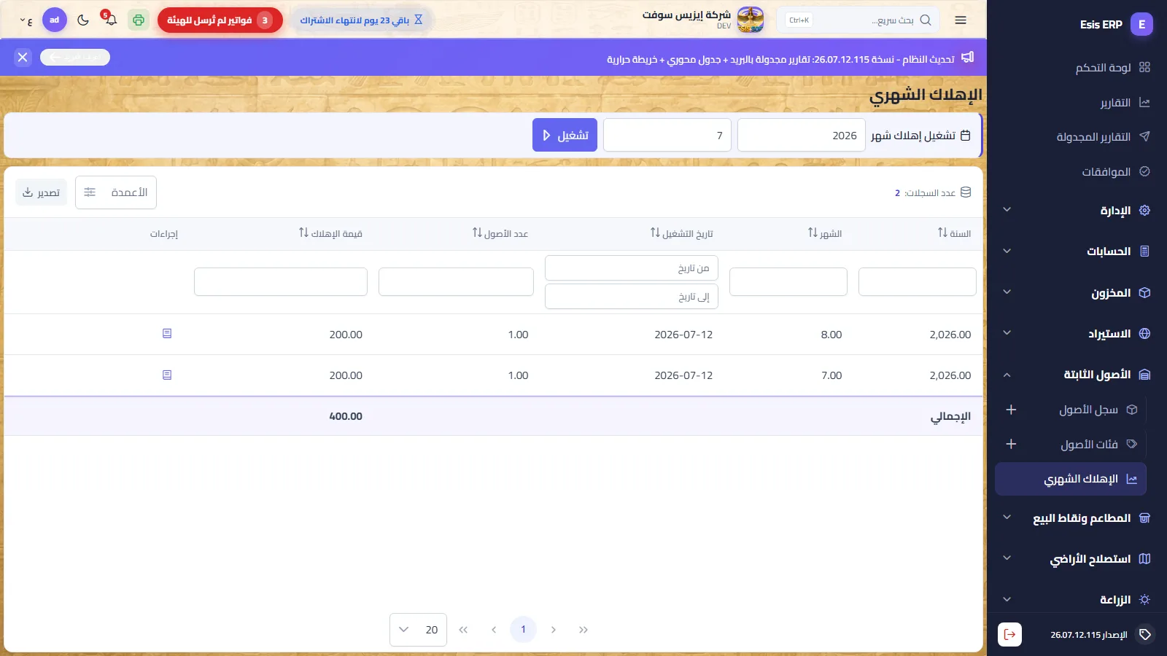Sort by الشهر column
This screenshot has height=656, width=1167.
(824, 233)
